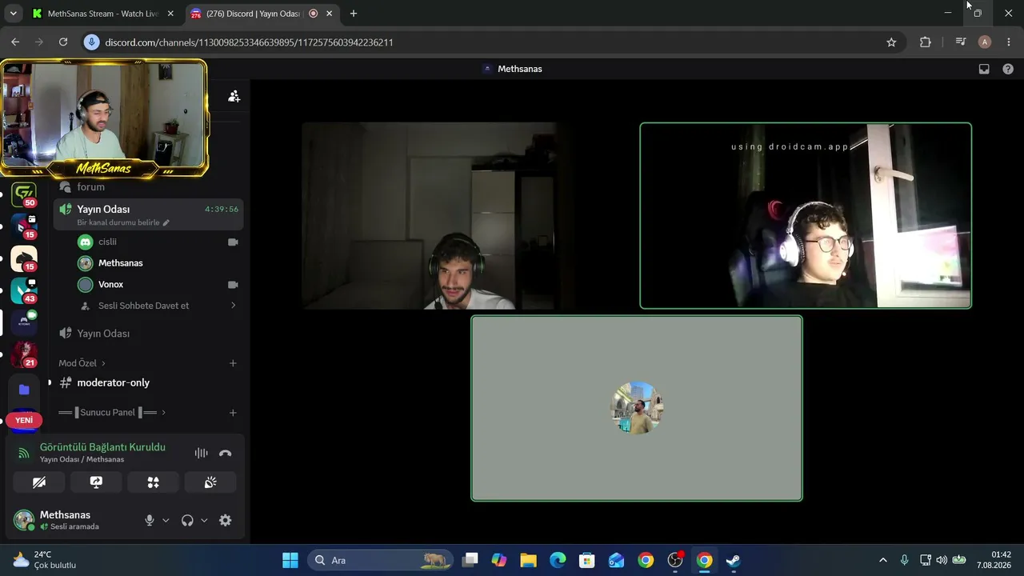This screenshot has height=576, width=1024.
Task: Switch to MethSanas Stream browser tab
Action: point(102,14)
